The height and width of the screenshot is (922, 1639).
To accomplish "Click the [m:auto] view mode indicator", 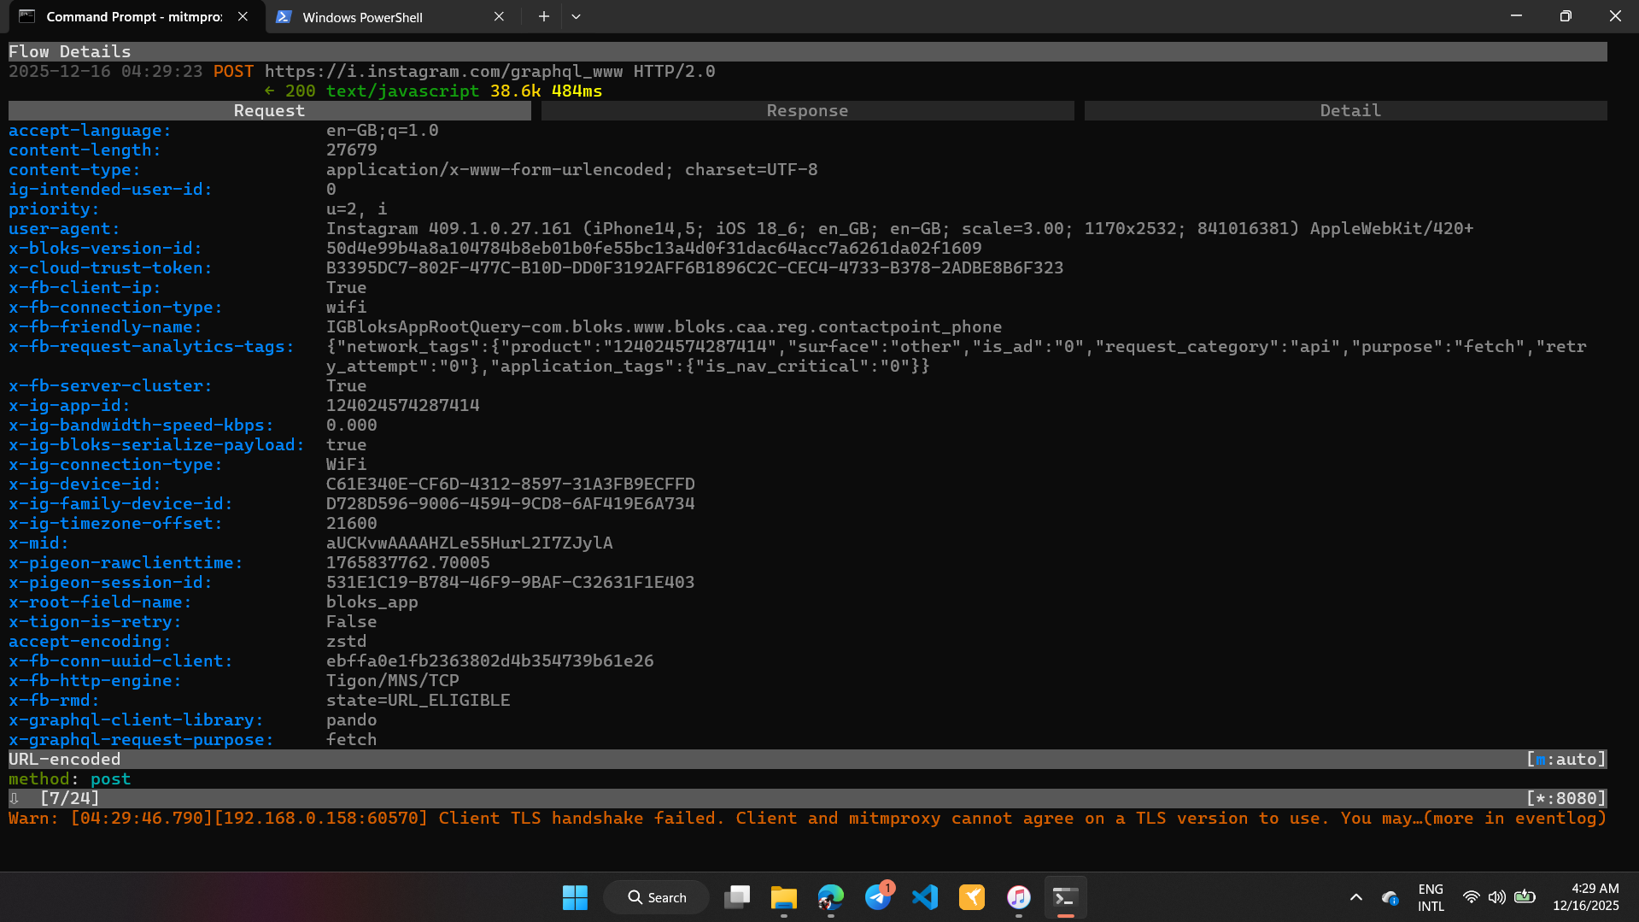I will (1566, 760).
